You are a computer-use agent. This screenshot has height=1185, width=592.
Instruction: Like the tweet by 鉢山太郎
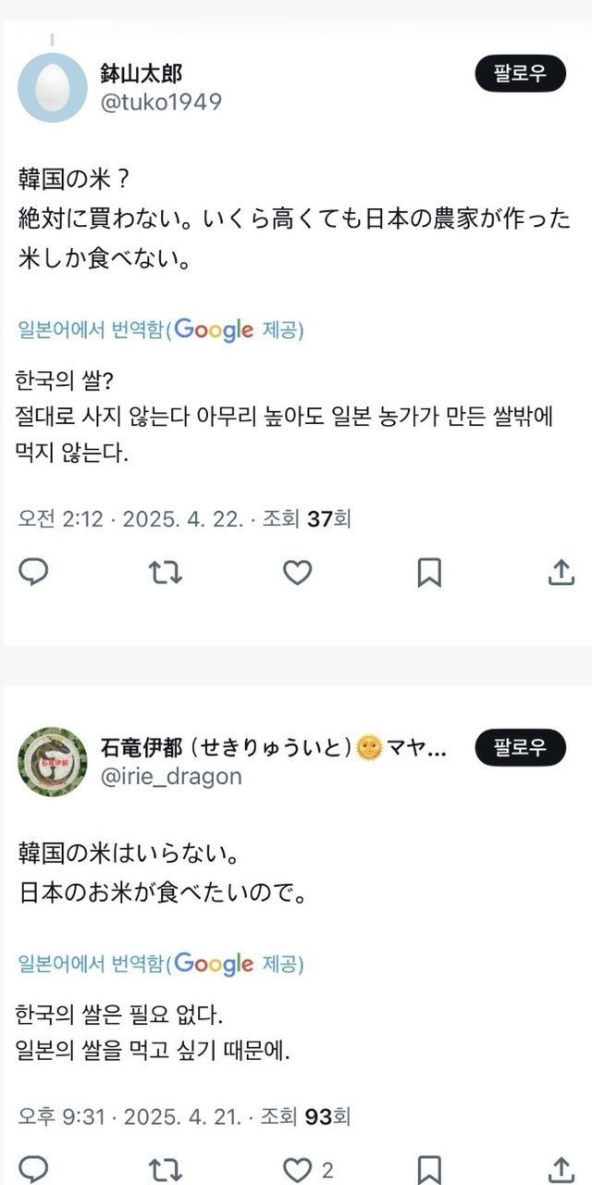[x=297, y=573]
